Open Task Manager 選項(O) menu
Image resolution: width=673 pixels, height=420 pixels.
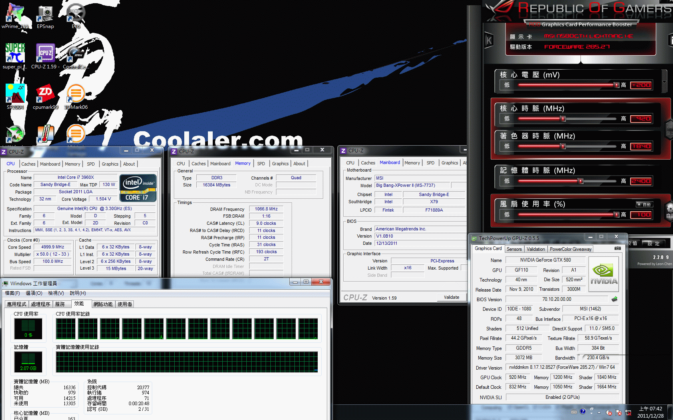point(34,293)
